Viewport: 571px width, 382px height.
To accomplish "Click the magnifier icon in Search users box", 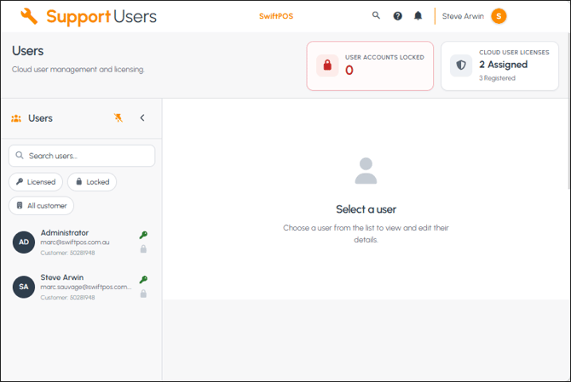I will point(20,156).
